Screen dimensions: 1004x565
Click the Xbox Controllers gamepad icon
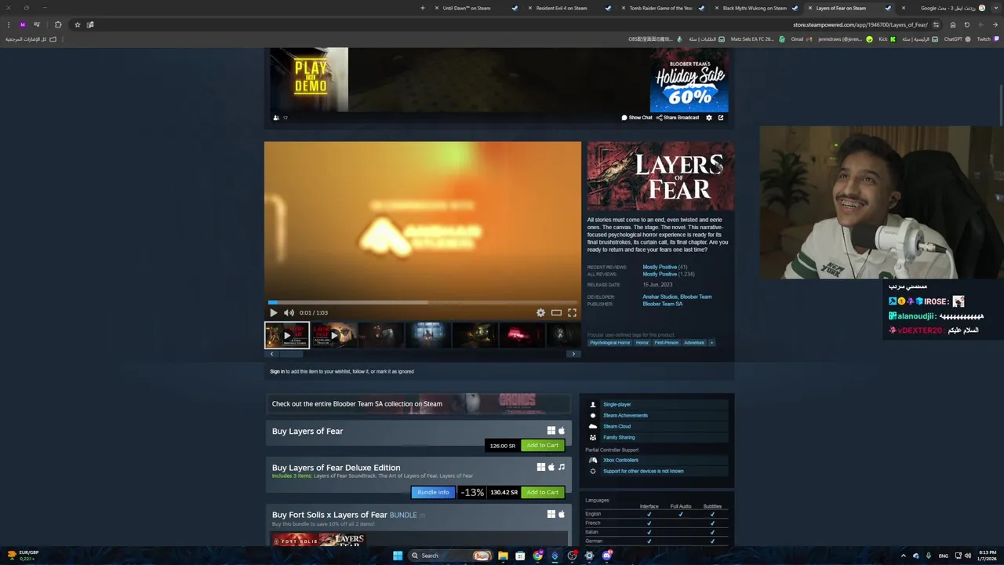coord(593,460)
